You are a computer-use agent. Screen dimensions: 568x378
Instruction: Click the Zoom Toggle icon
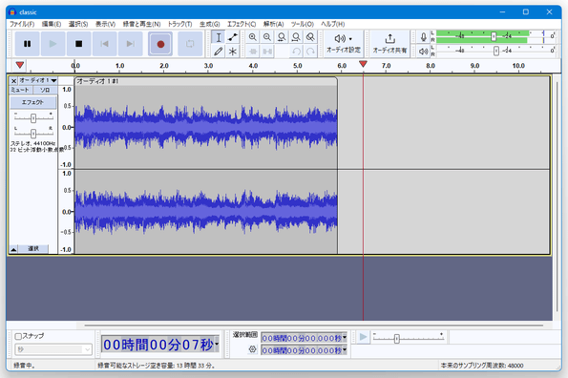coord(310,37)
